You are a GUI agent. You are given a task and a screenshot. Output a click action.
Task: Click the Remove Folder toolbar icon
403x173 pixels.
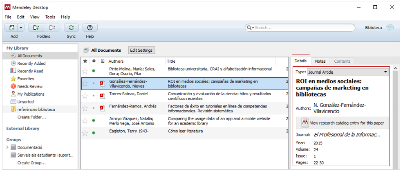point(52,28)
